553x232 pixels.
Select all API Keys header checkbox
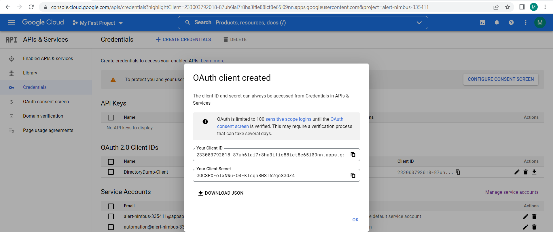point(111,118)
